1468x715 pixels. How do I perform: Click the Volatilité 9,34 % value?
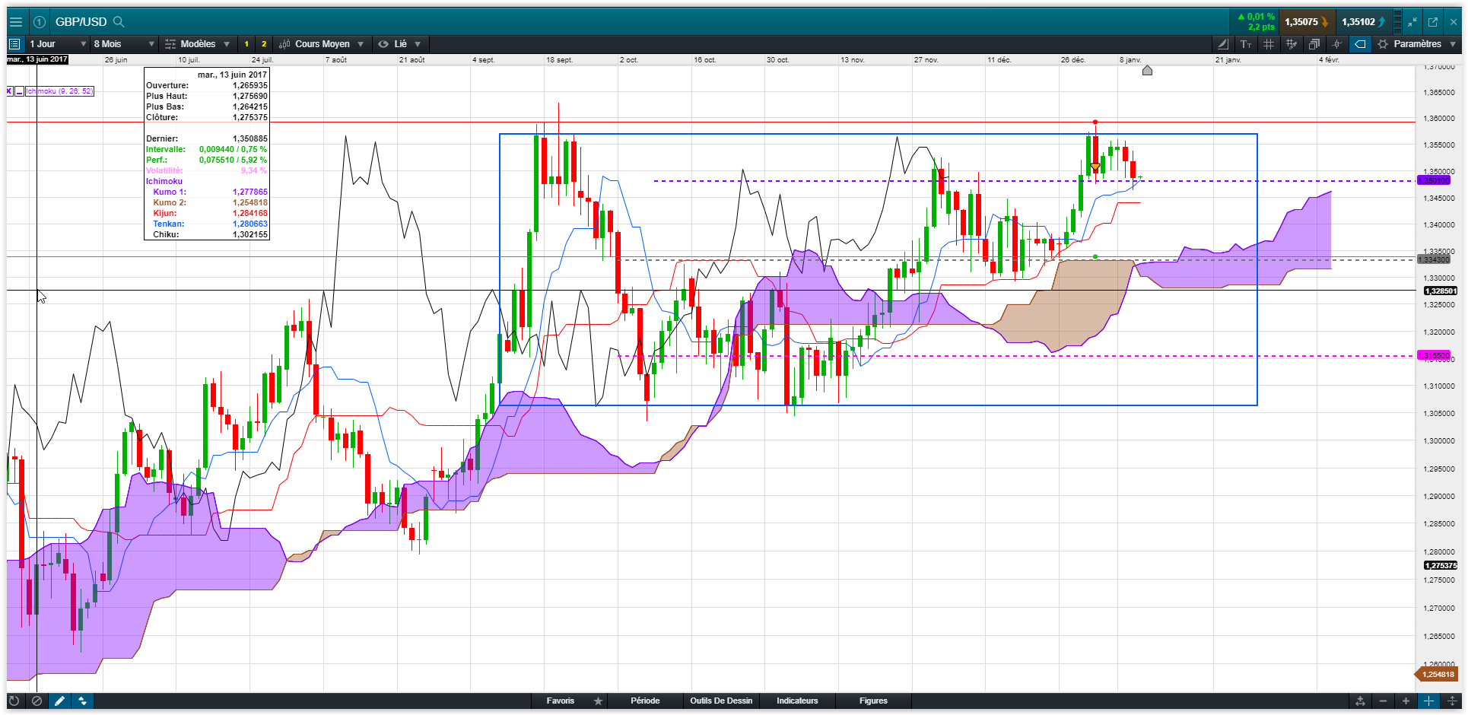(254, 171)
